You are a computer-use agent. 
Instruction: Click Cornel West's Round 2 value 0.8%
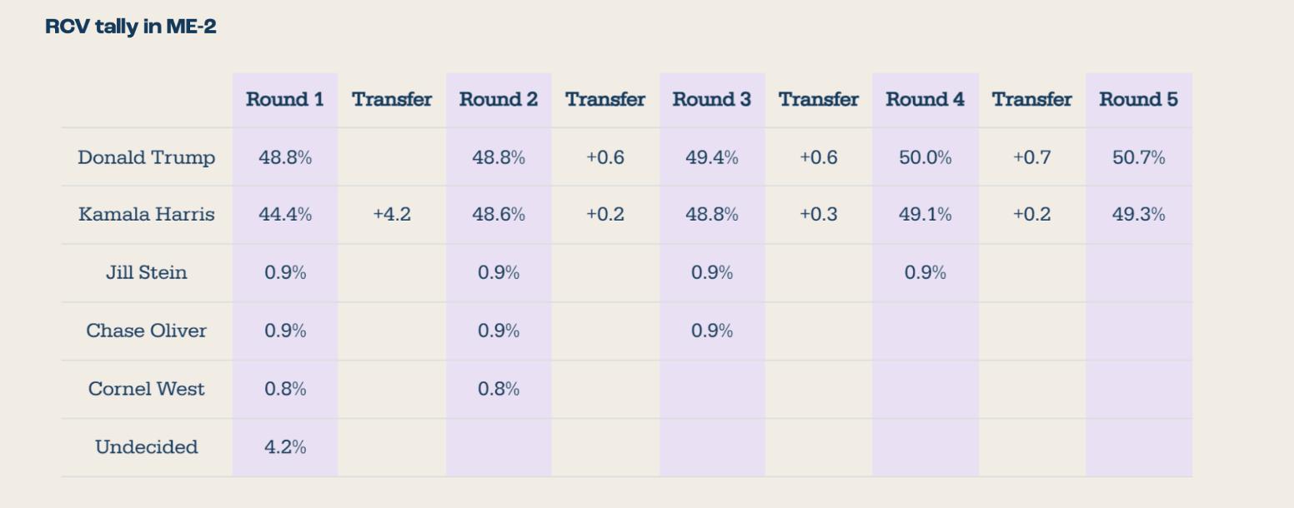click(x=499, y=389)
